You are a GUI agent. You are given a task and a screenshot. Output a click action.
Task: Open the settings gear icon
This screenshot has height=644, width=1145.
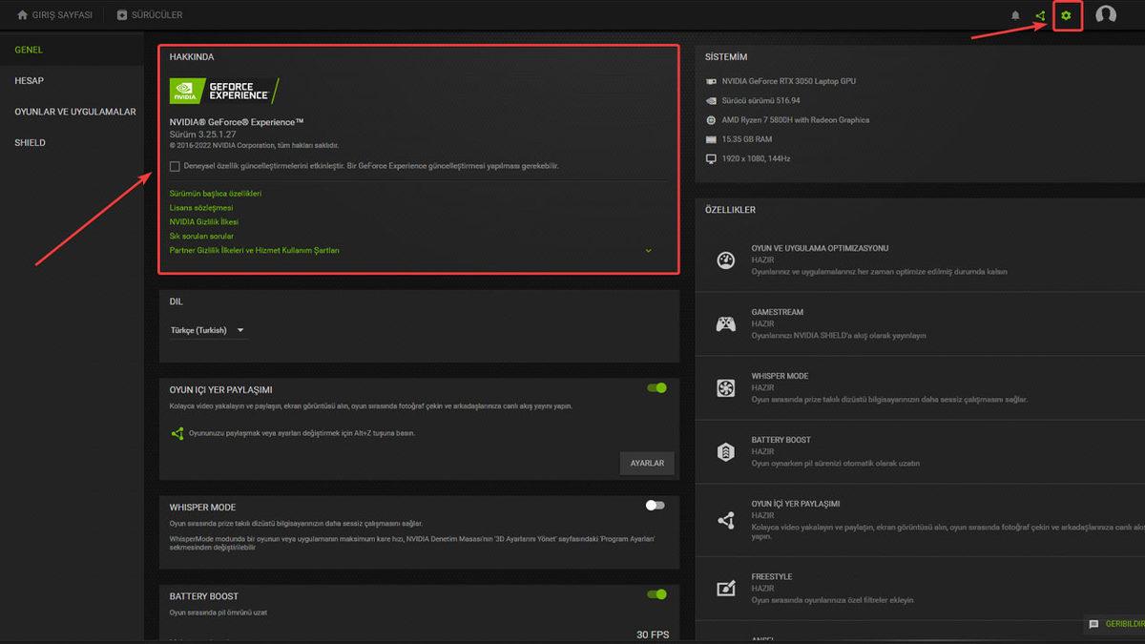[1067, 15]
